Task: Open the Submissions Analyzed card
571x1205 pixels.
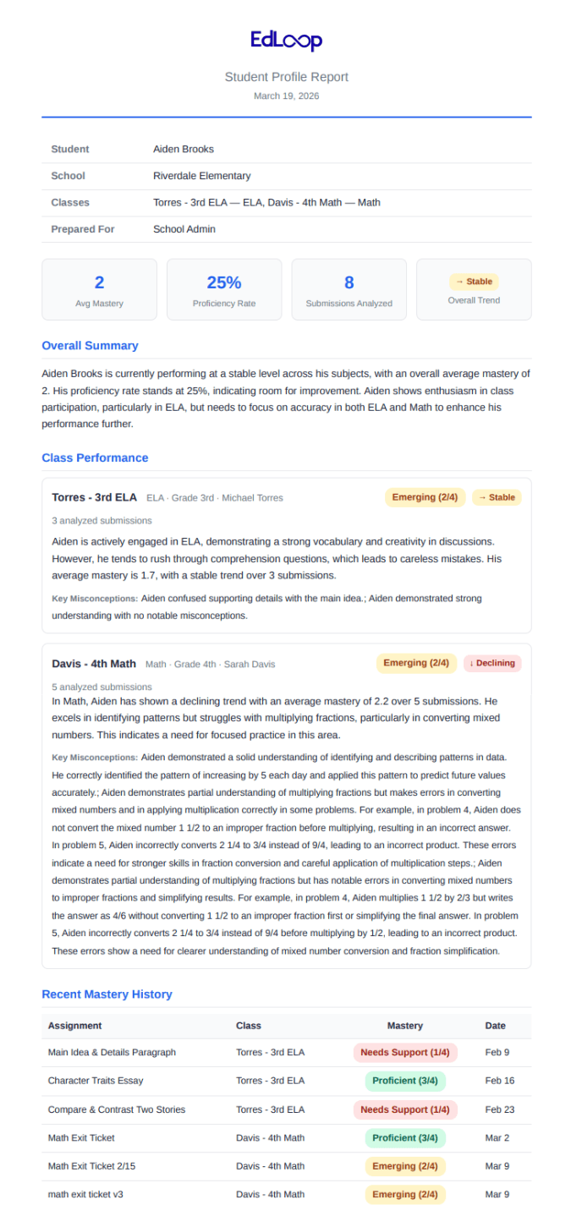Action: coord(349,289)
